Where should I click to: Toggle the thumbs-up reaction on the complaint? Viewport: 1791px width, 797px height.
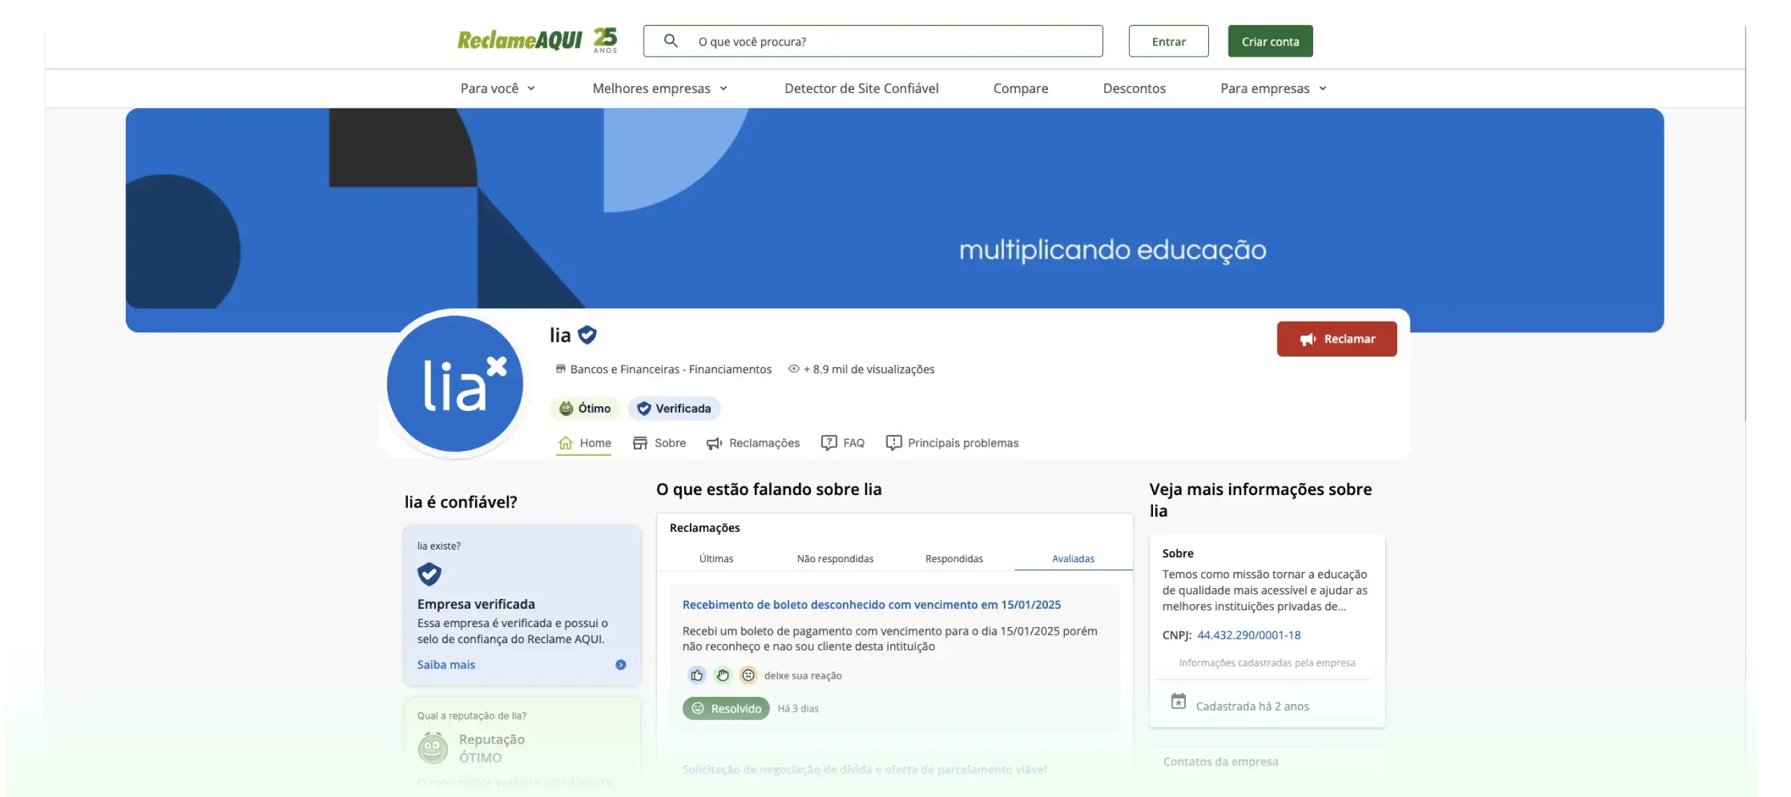click(697, 675)
